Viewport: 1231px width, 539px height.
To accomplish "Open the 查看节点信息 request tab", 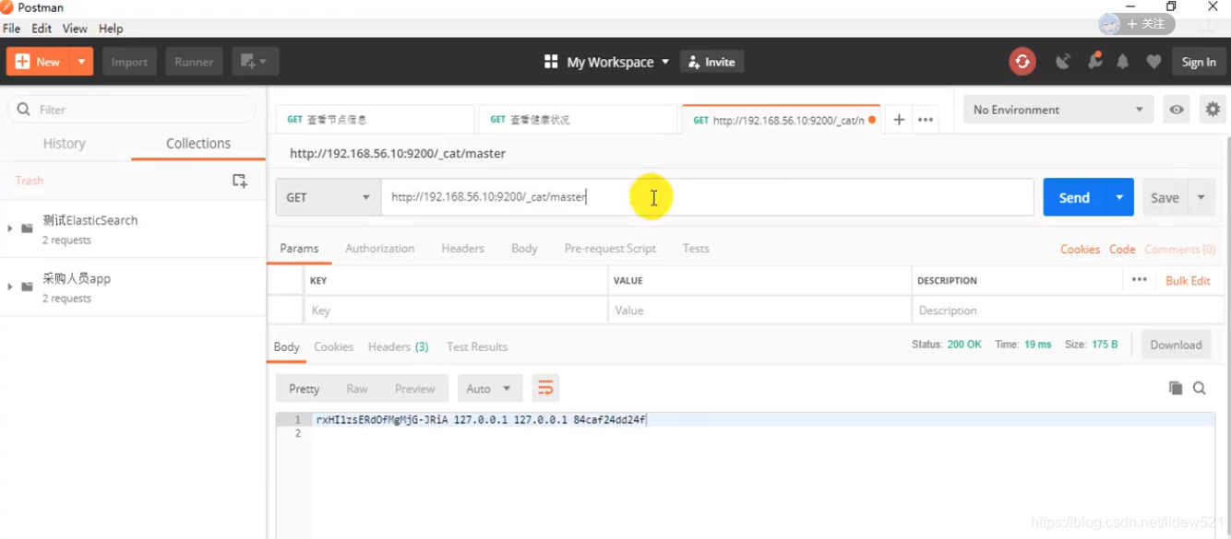I will click(x=376, y=120).
